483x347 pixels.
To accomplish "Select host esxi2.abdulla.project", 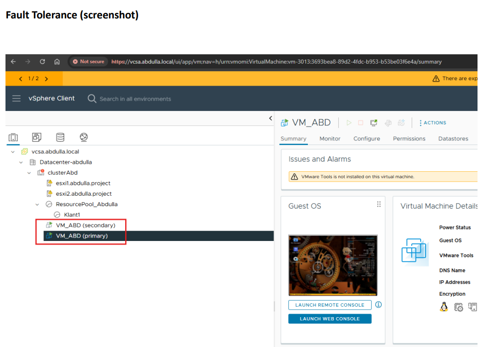I will tap(83, 194).
